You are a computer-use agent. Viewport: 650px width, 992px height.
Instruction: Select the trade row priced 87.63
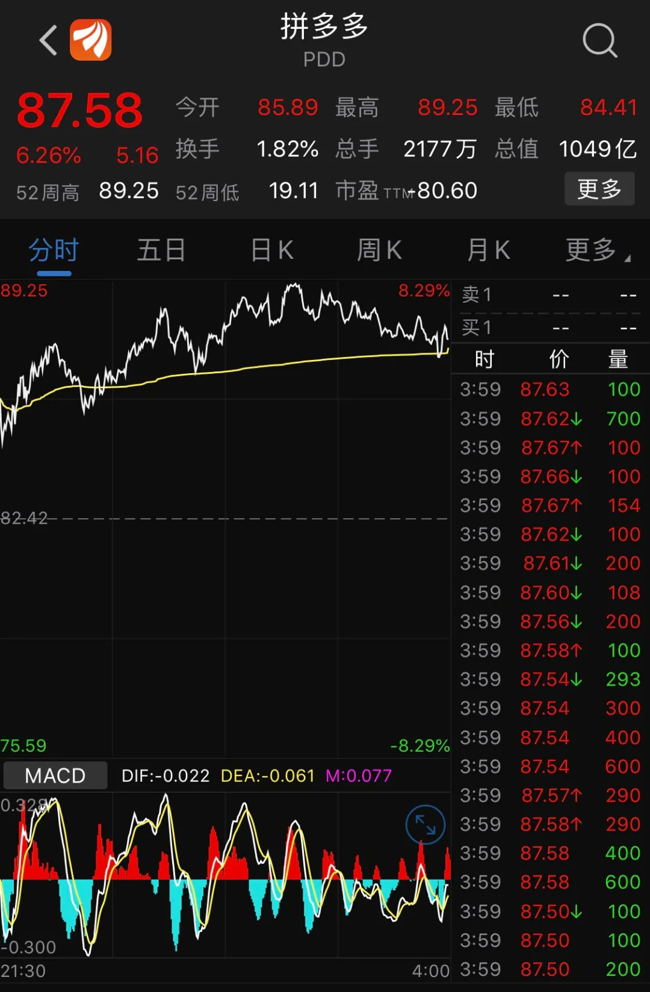click(x=550, y=389)
